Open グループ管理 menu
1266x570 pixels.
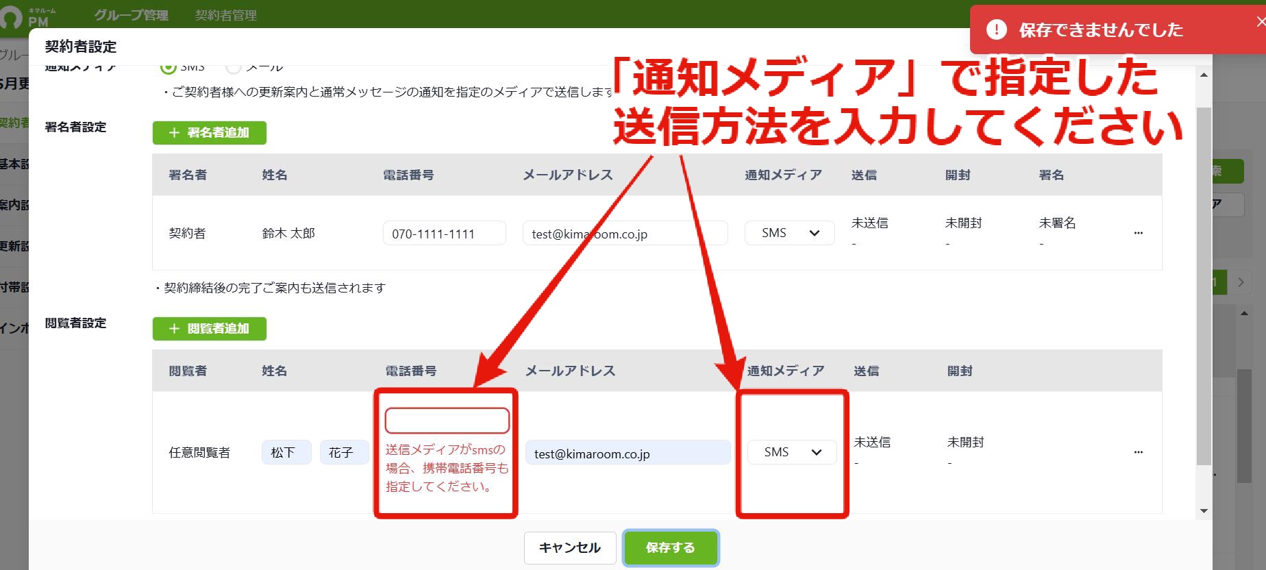tap(131, 14)
